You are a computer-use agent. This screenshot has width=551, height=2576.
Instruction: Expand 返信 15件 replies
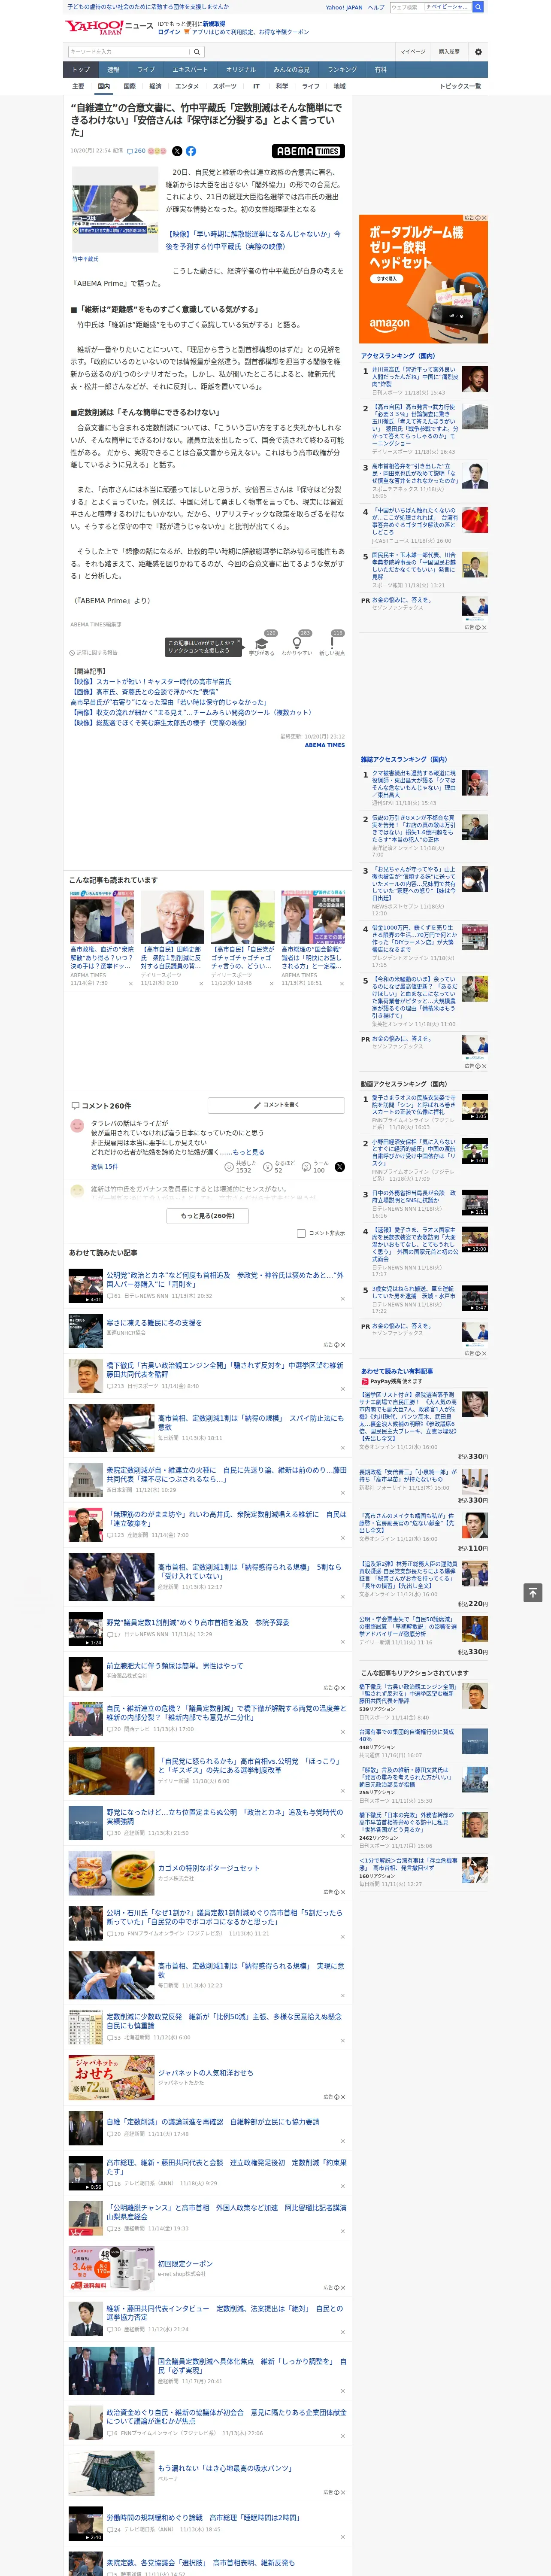(x=105, y=1166)
